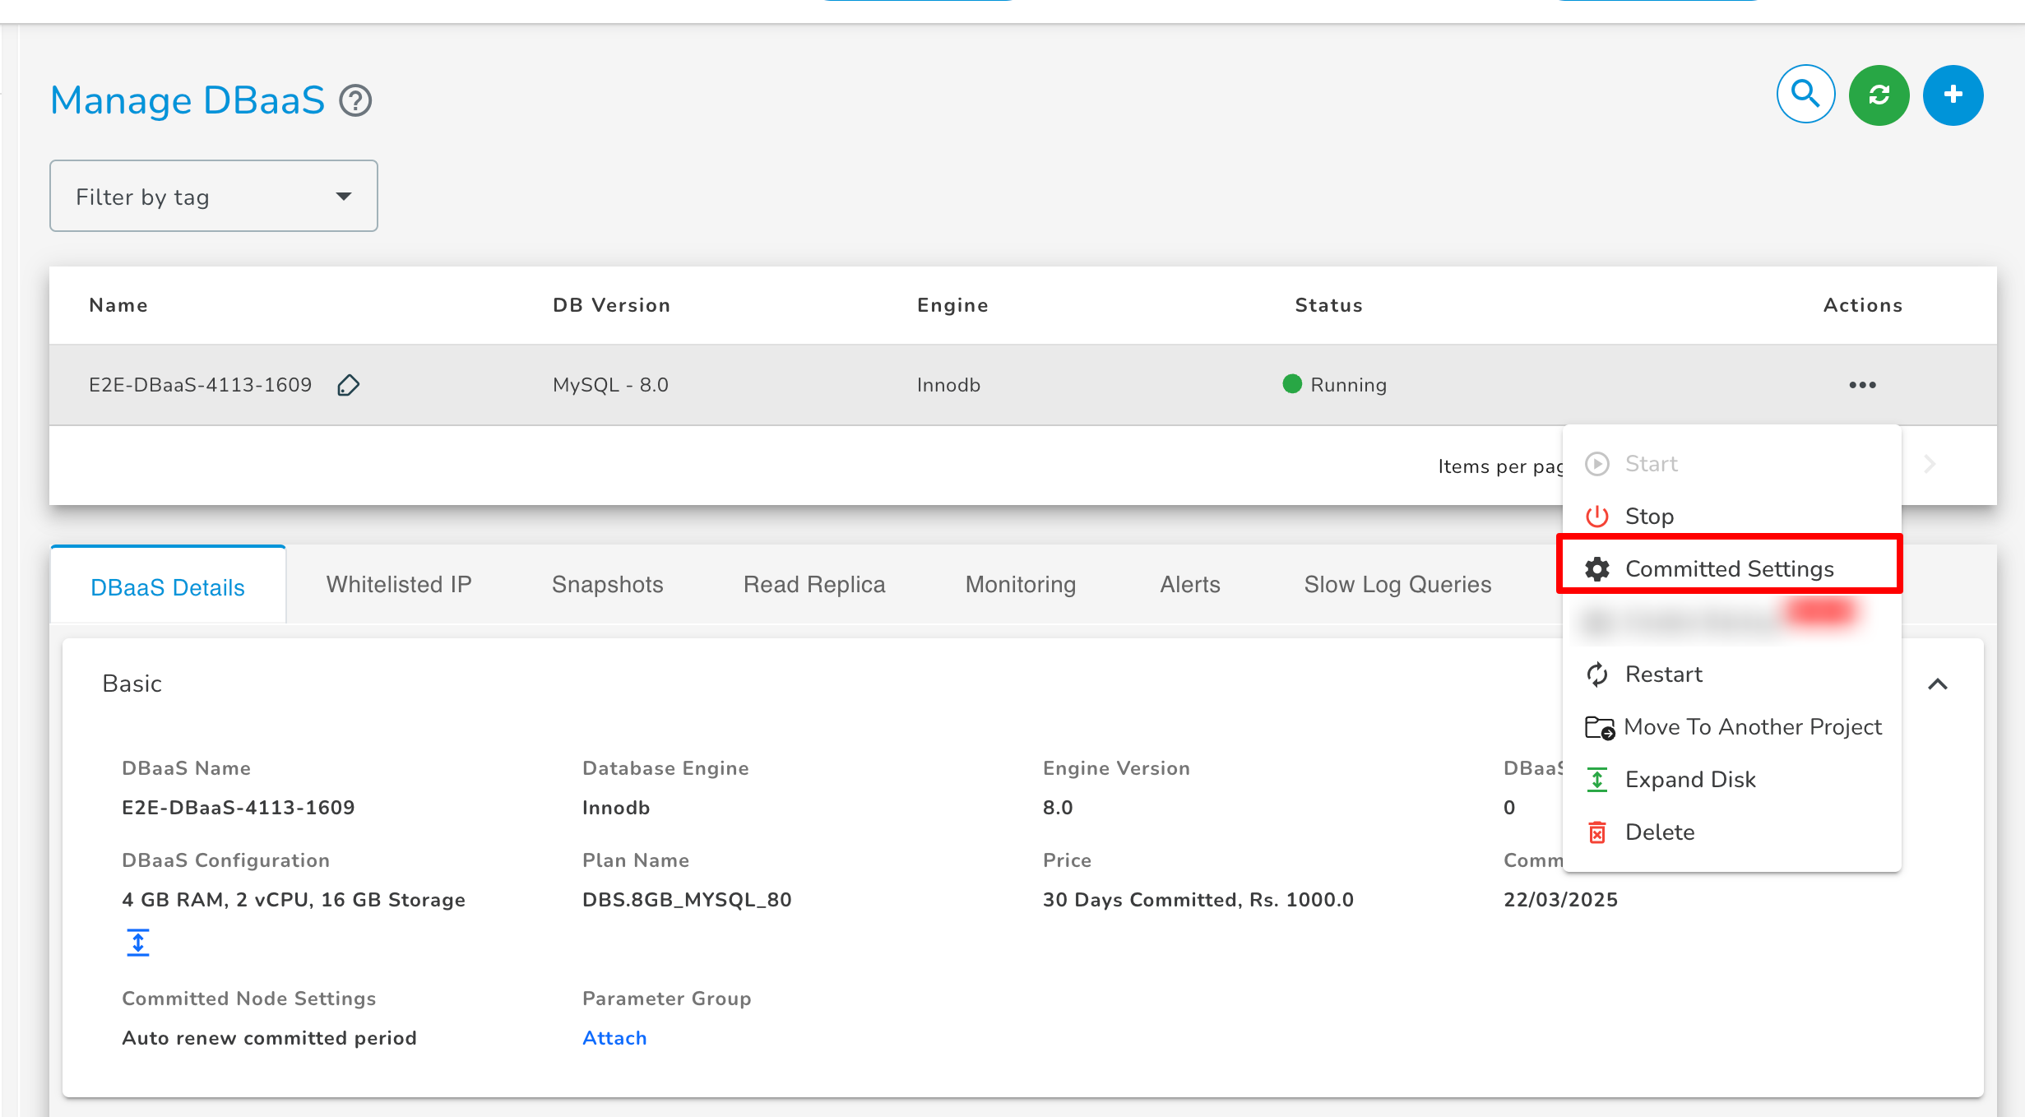Click the Engine Version value 8.0
The image size is (2025, 1117).
click(x=1058, y=808)
